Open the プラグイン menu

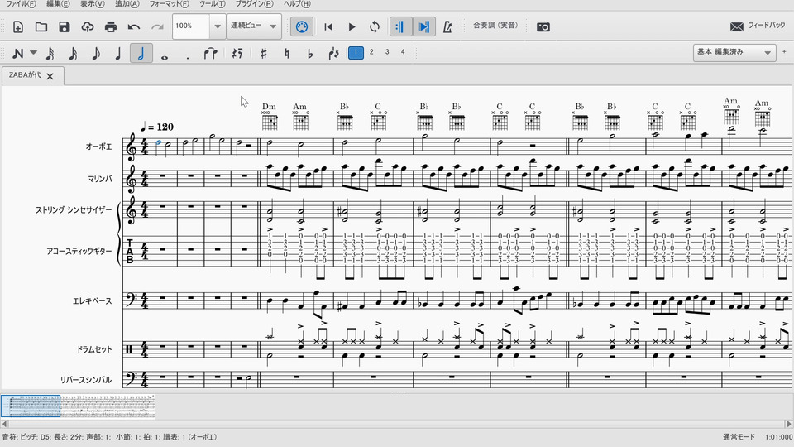(255, 4)
